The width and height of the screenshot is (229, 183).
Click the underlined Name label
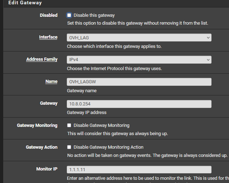51,81
